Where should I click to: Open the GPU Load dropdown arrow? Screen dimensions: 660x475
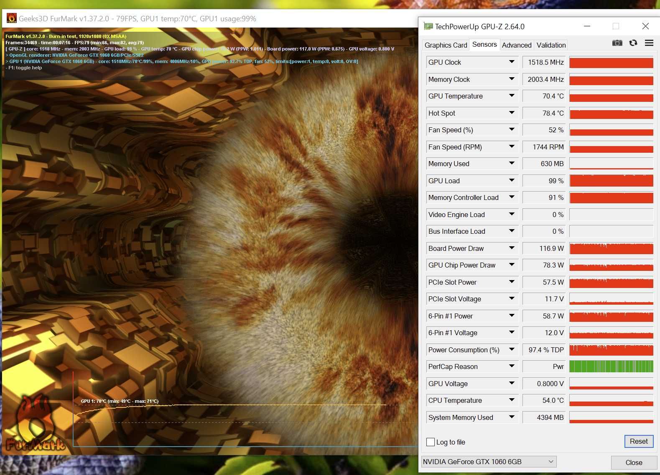pyautogui.click(x=512, y=180)
